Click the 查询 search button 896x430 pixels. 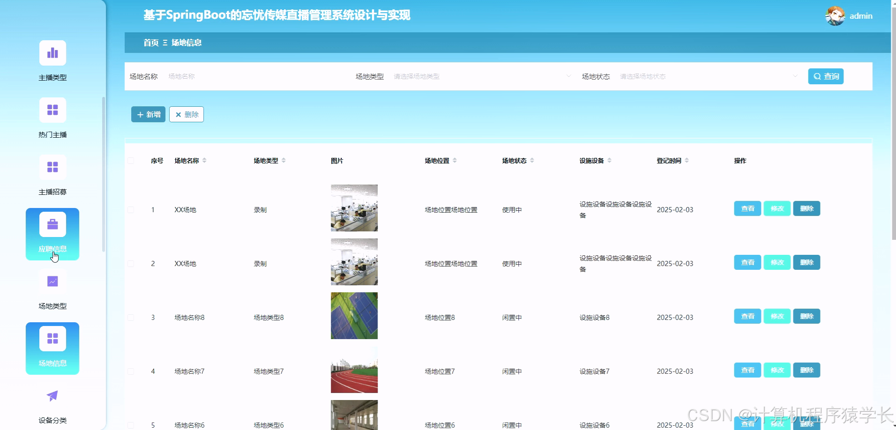coord(826,76)
